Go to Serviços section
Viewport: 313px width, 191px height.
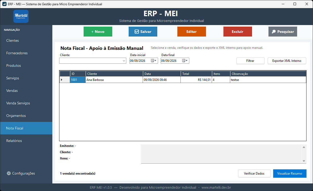click(26, 78)
